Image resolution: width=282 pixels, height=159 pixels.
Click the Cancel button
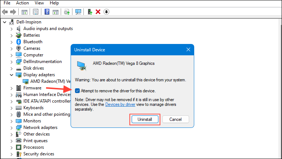click(x=176, y=119)
